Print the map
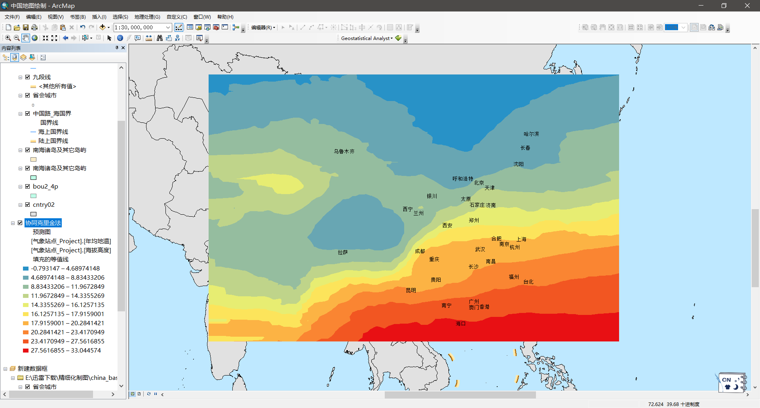The height and width of the screenshot is (408, 760). pos(34,27)
